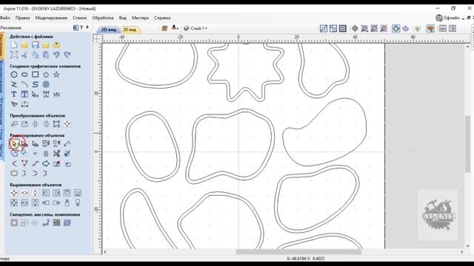The width and height of the screenshot is (474, 266).
Task: Toggle the pin icon on the drawing panel
Action: click(x=87, y=27)
